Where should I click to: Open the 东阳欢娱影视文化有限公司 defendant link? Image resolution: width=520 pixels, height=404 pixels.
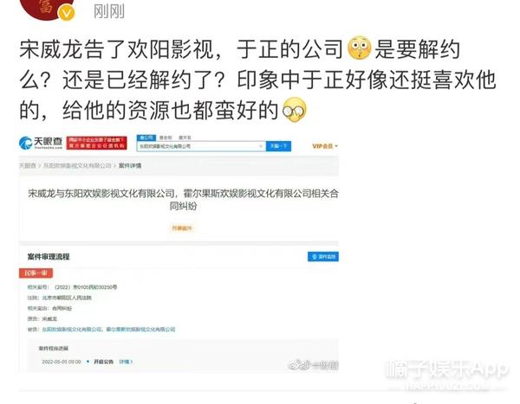click(x=72, y=329)
